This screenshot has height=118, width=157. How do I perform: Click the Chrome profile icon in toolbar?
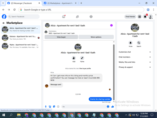[x=148, y=10]
